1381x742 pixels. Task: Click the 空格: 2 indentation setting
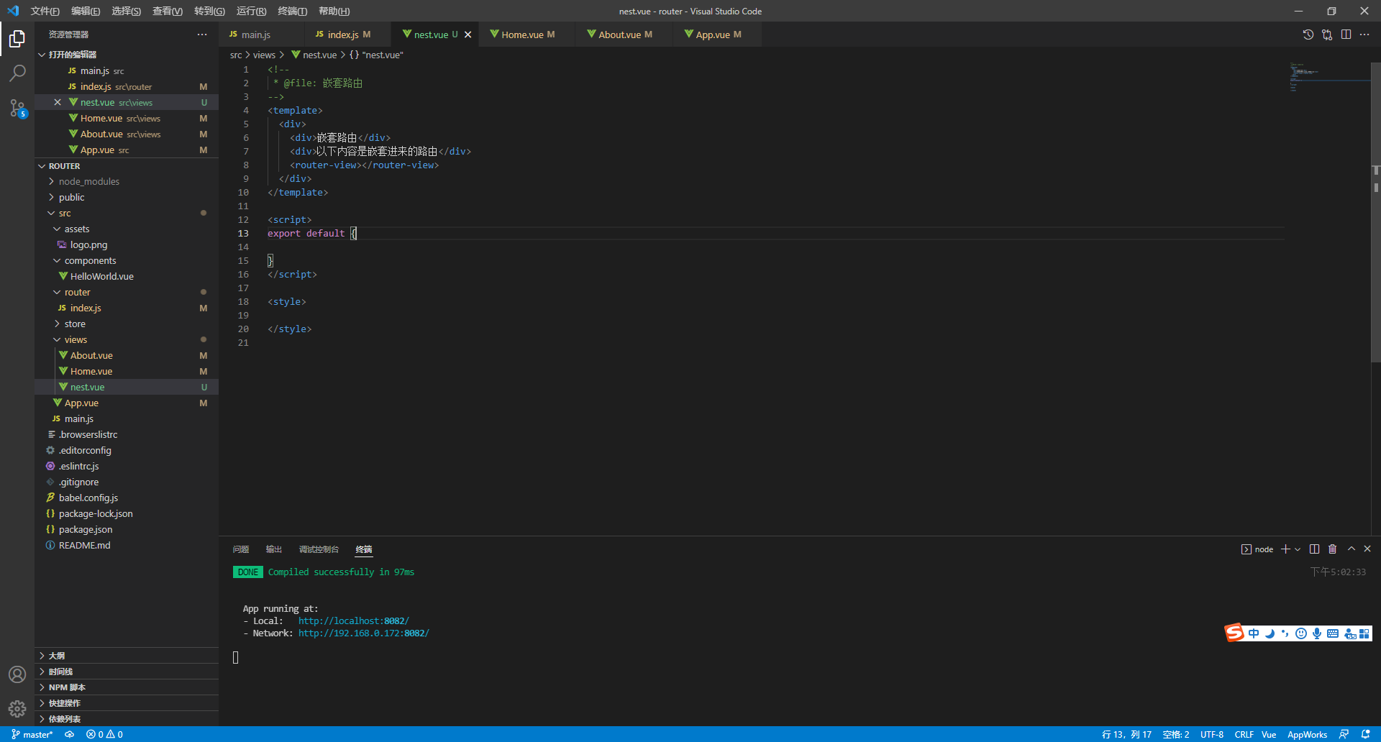(x=1176, y=735)
